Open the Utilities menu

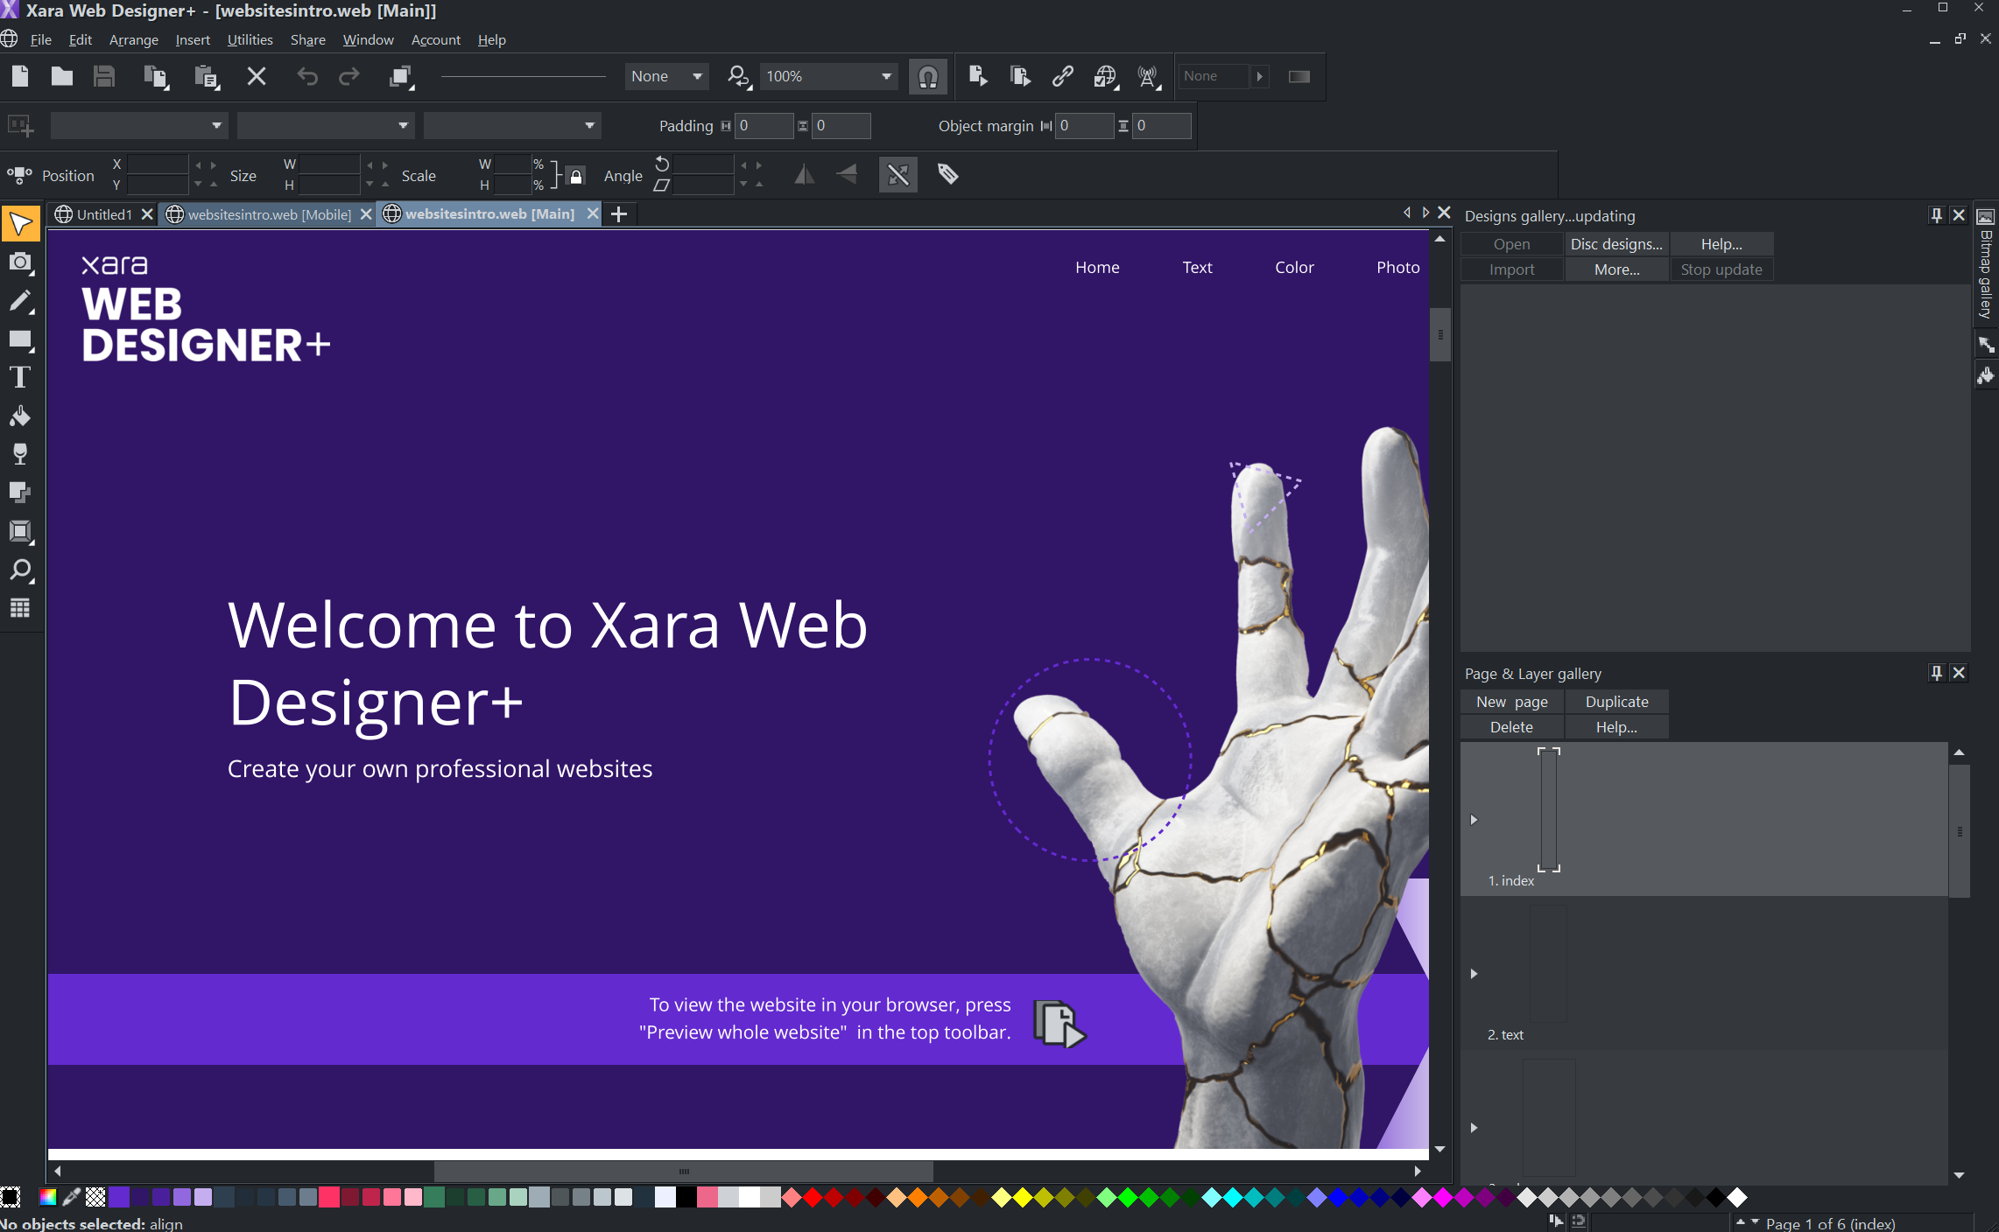[250, 39]
